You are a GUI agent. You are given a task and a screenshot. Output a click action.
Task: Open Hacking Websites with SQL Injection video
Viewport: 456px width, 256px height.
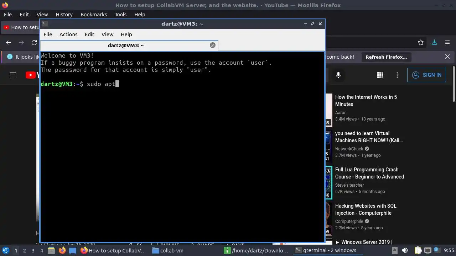tap(366, 209)
